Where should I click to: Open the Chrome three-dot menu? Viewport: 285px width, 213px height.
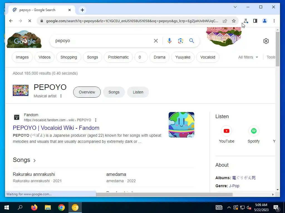pyautogui.click(x=274, y=21)
